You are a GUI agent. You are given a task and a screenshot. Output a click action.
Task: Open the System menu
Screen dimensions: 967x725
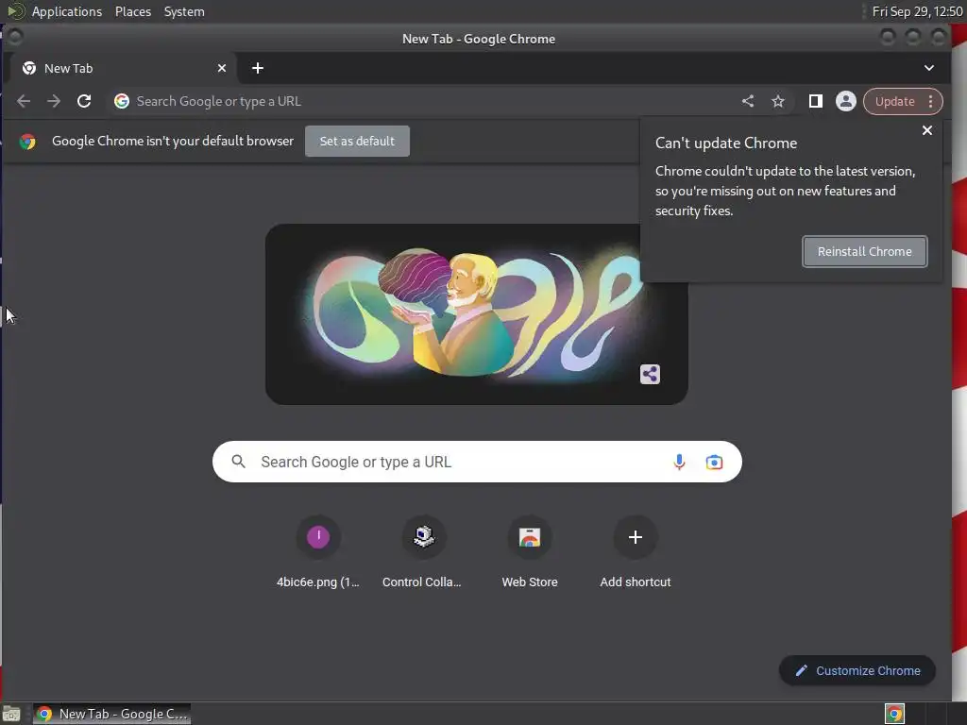(x=184, y=11)
